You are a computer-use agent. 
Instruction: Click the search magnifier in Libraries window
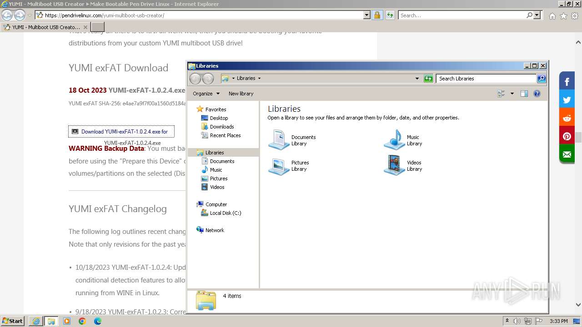pyautogui.click(x=542, y=79)
